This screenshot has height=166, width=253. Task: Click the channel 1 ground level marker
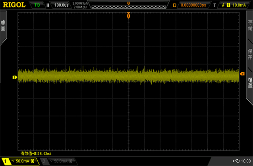tap(15, 77)
